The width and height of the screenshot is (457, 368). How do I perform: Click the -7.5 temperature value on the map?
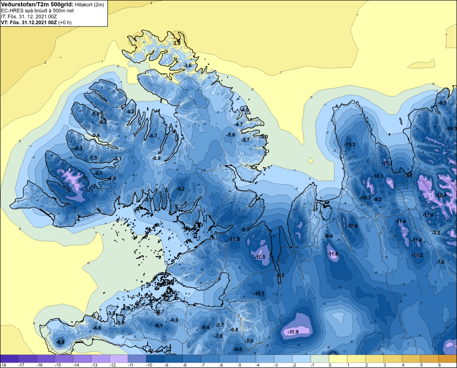[x=93, y=157]
